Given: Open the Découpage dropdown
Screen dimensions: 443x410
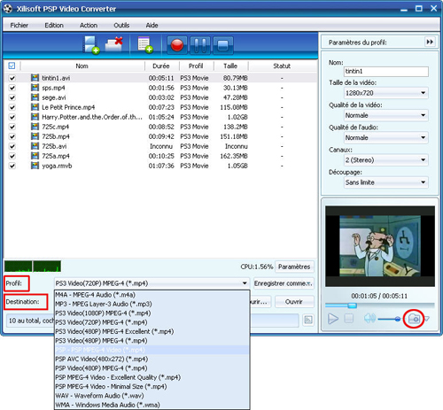Looking at the screenshot, I should click(x=386, y=182).
